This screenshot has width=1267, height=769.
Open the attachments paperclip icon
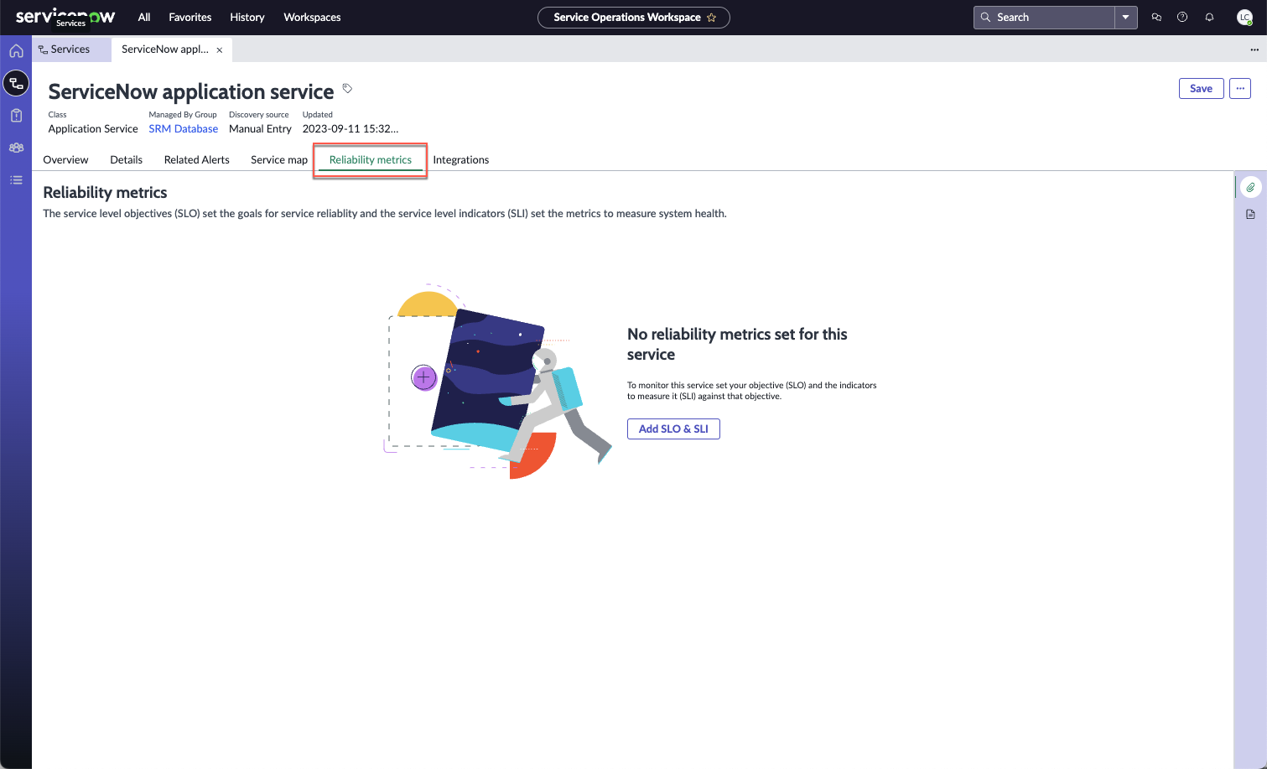click(1250, 187)
